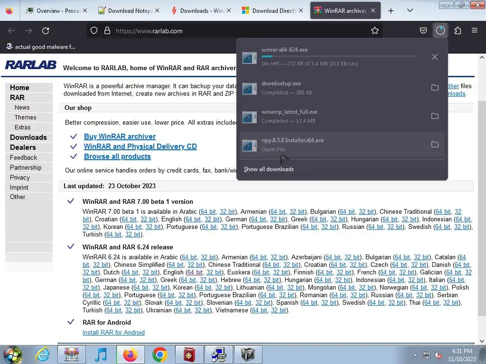
Task: Click Install RAR for Android link
Action: [x=113, y=332]
